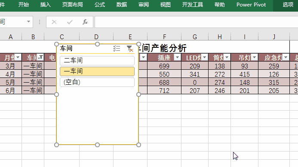Open the column E header filter dropdown
Image resolution: width=298 pixels, height=167 pixels.
143,57
